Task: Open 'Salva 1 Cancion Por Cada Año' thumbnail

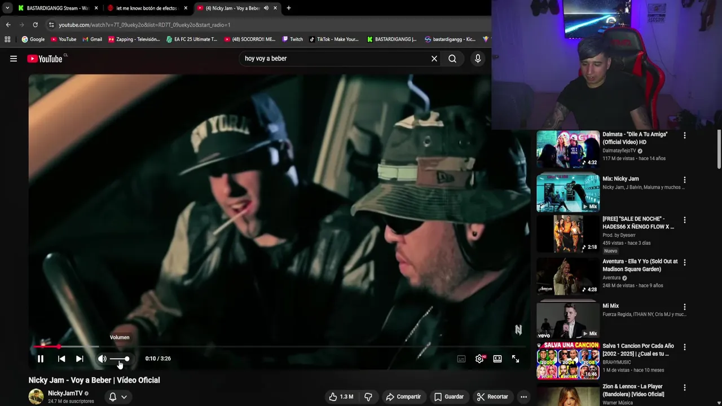Action: point(568,361)
